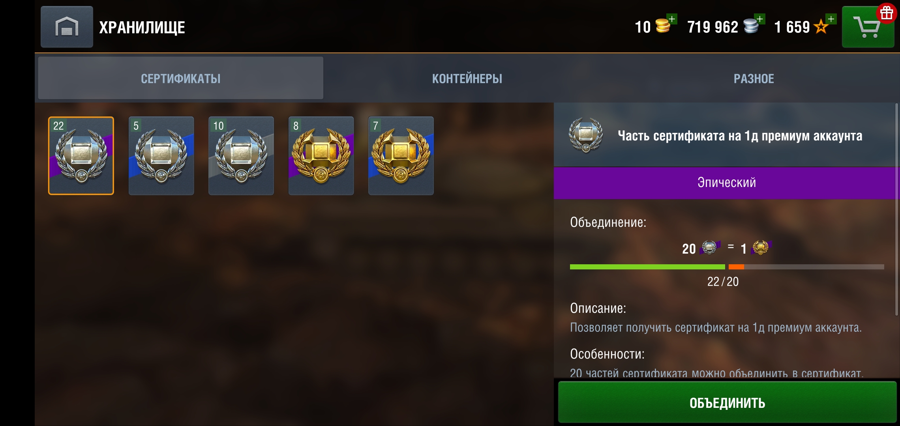Tap the red gift box badge

tap(887, 13)
